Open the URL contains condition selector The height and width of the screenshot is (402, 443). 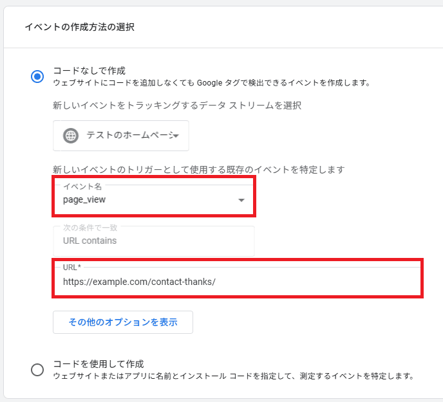(153, 241)
